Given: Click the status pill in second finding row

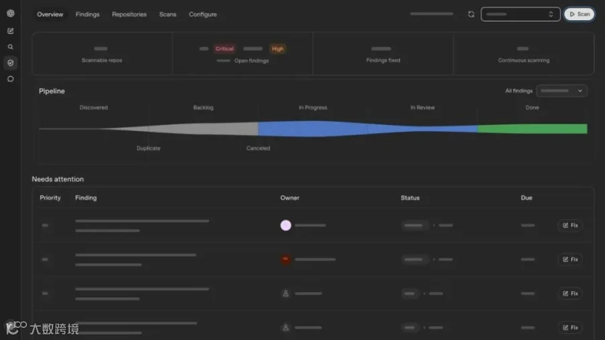Looking at the screenshot, I should (x=415, y=259).
